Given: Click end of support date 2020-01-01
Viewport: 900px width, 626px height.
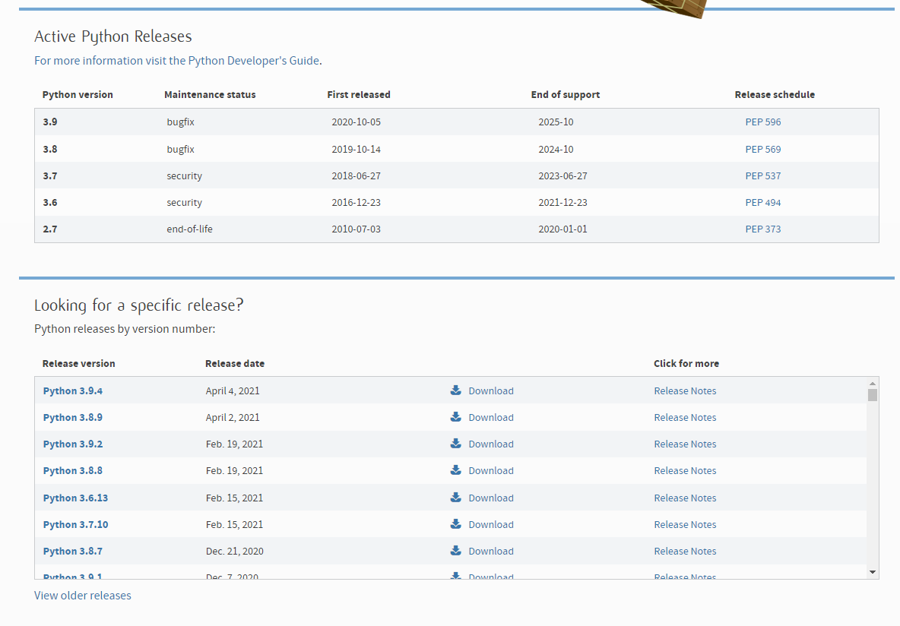Looking at the screenshot, I should 562,229.
